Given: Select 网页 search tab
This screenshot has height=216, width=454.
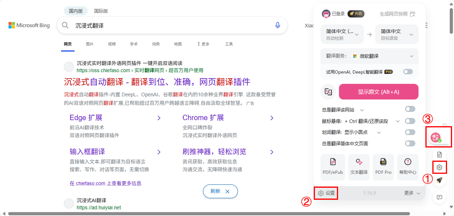Looking at the screenshot, I should pyautogui.click(x=68, y=44).
